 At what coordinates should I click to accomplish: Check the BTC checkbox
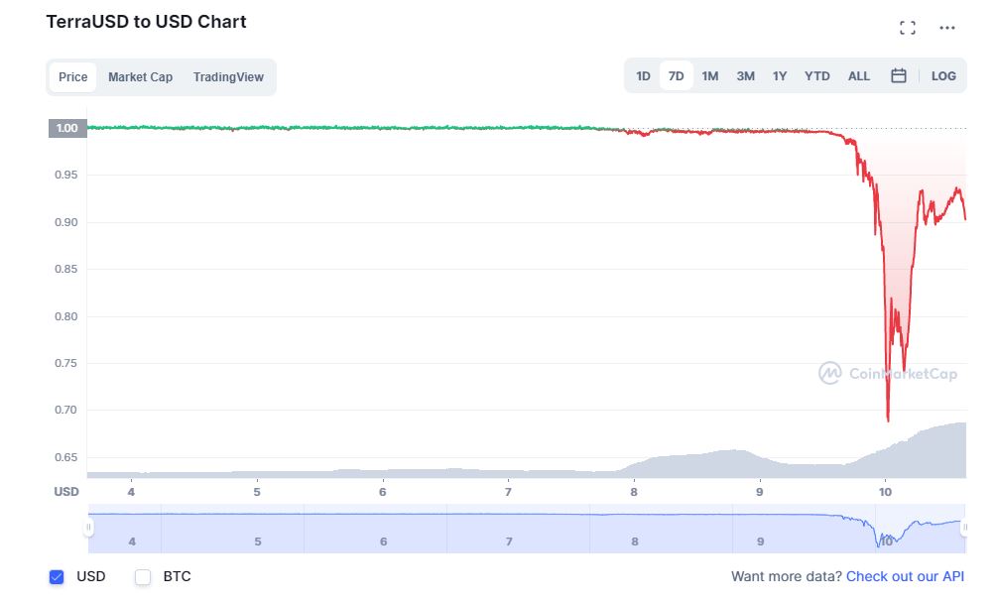coord(143,577)
